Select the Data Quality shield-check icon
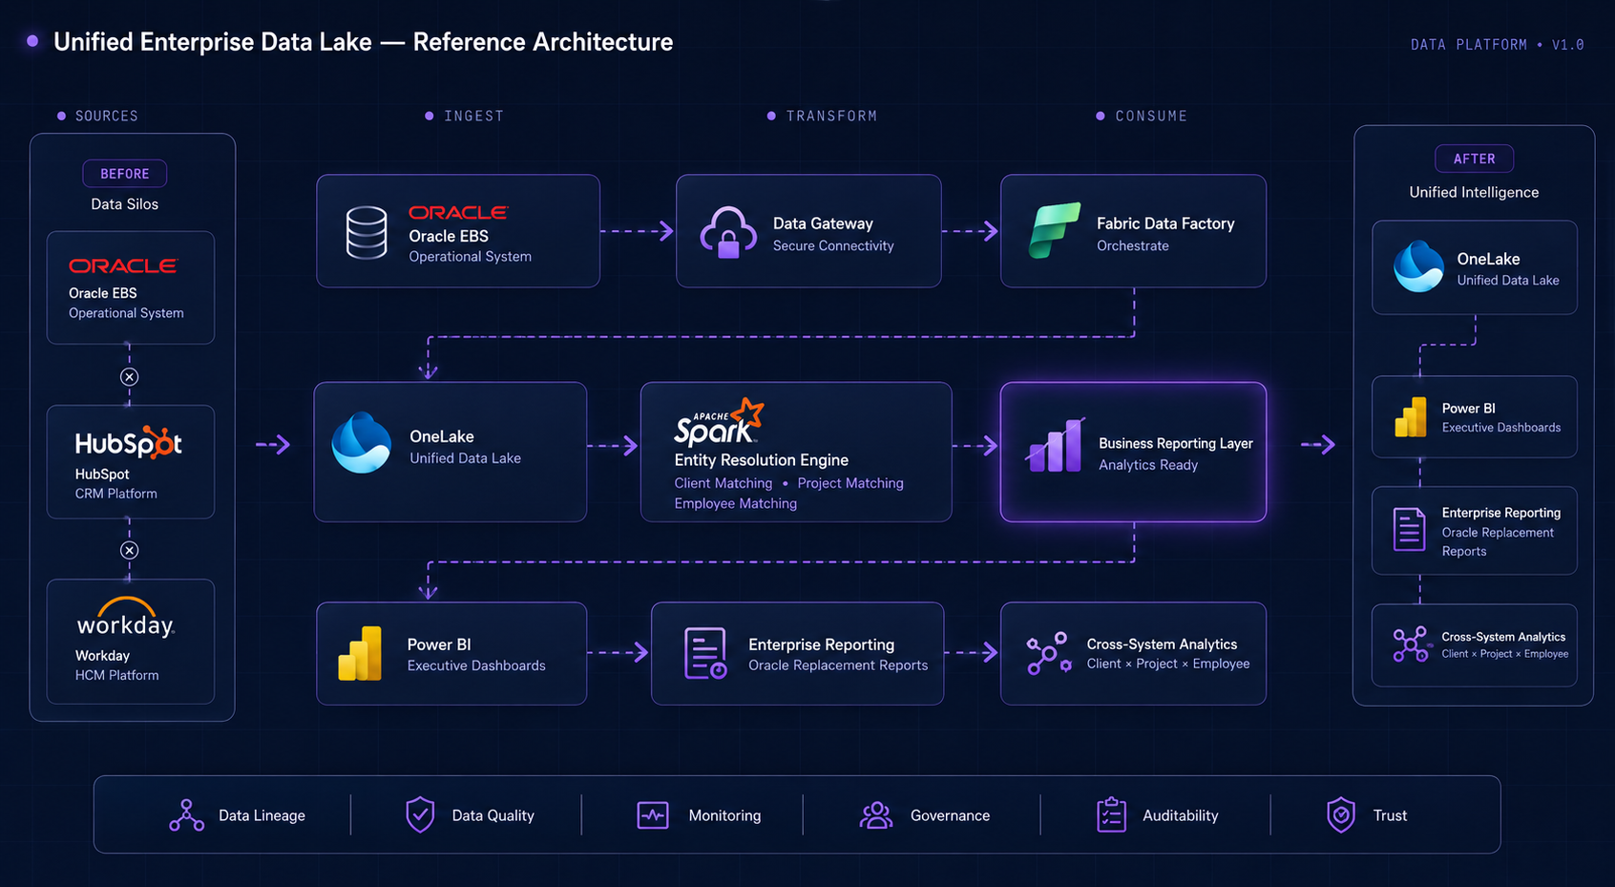The width and height of the screenshot is (1615, 887). click(x=420, y=815)
